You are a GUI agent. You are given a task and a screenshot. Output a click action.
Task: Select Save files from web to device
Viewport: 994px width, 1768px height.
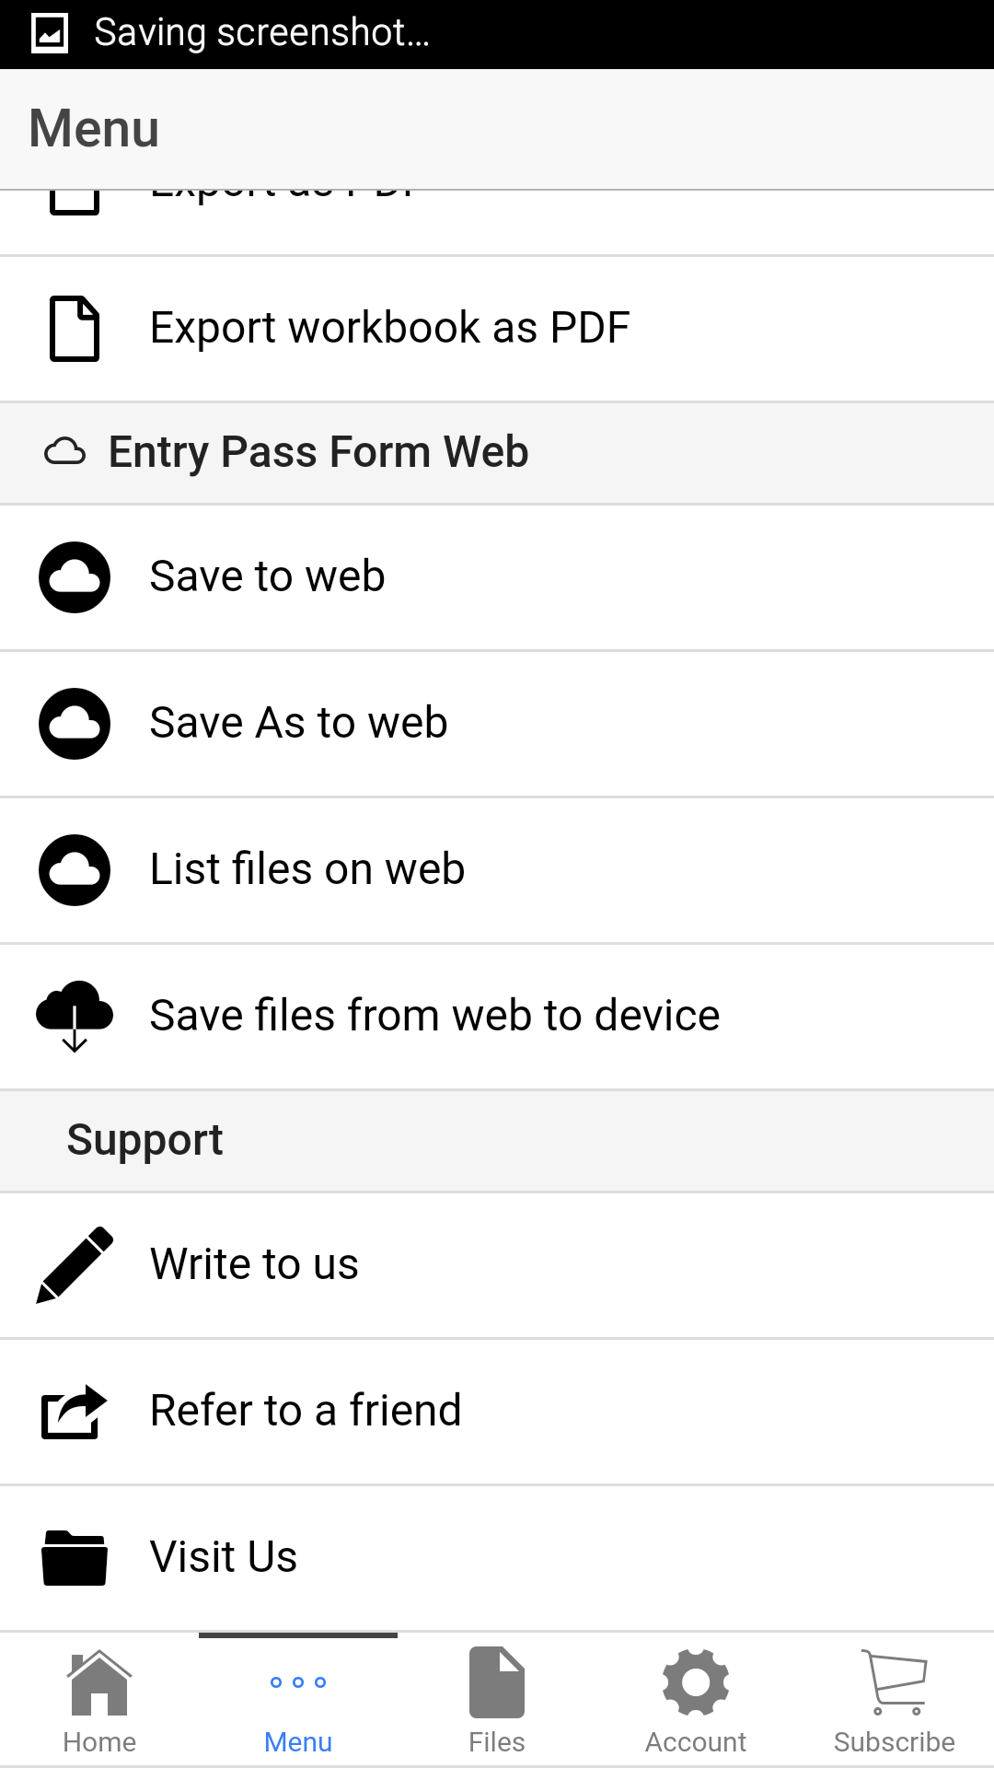[434, 1016]
